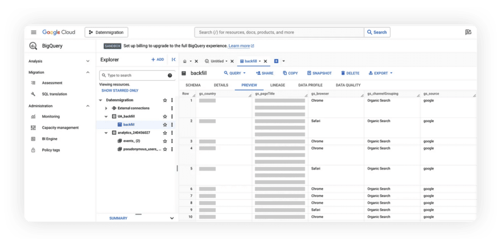Screen dimensions: 501x245
Task: Click the BI Engine icon
Action: [x=33, y=139]
